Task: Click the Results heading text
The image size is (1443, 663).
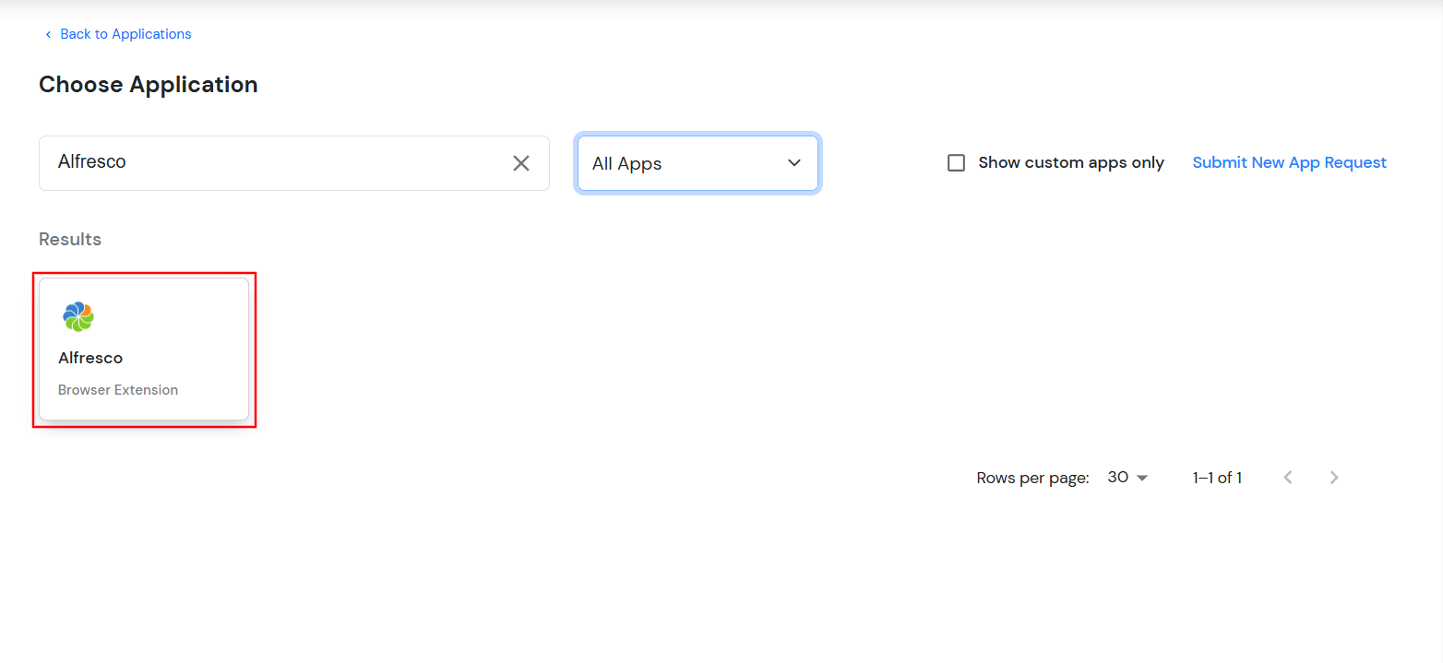Action: 70,239
